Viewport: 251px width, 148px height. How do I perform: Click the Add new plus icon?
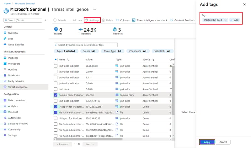pyautogui.click(x=70, y=20)
